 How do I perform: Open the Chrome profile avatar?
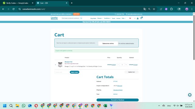pos(187,9)
